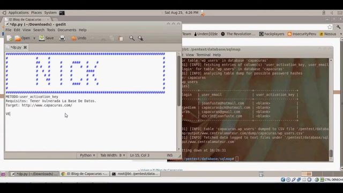
Task: Undo the last edit in gedit
Action: coord(79,38)
